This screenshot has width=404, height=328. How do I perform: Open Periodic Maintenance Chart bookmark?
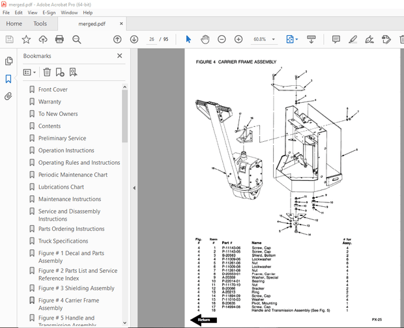(x=73, y=174)
